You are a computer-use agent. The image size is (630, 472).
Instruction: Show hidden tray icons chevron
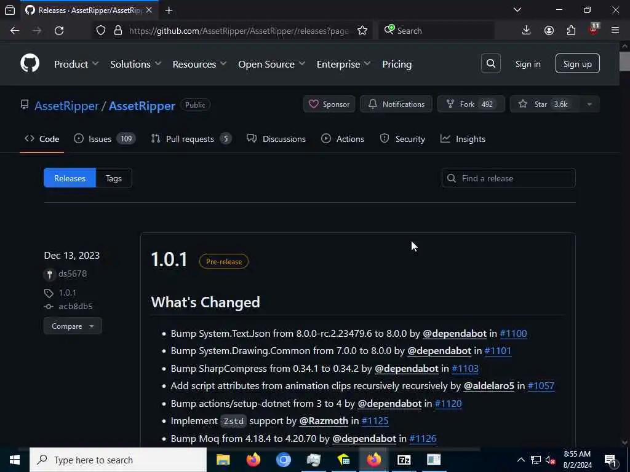click(520, 460)
